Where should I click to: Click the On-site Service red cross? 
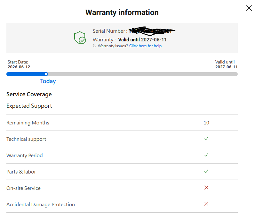[206, 188]
